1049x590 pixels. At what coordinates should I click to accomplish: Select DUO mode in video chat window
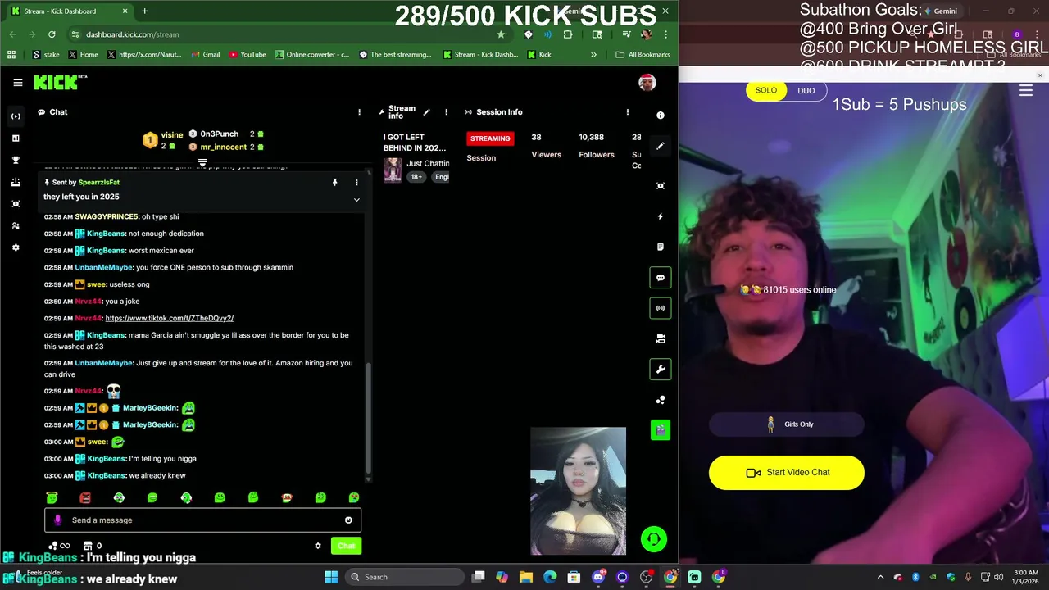806,91
